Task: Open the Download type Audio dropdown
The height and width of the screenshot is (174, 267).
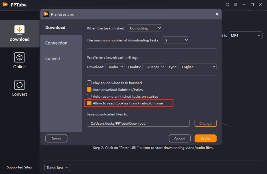Action: coord(115,67)
